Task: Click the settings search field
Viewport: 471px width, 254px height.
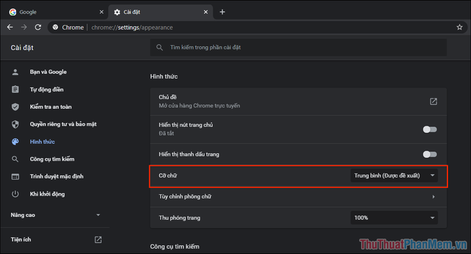Action: (298, 48)
